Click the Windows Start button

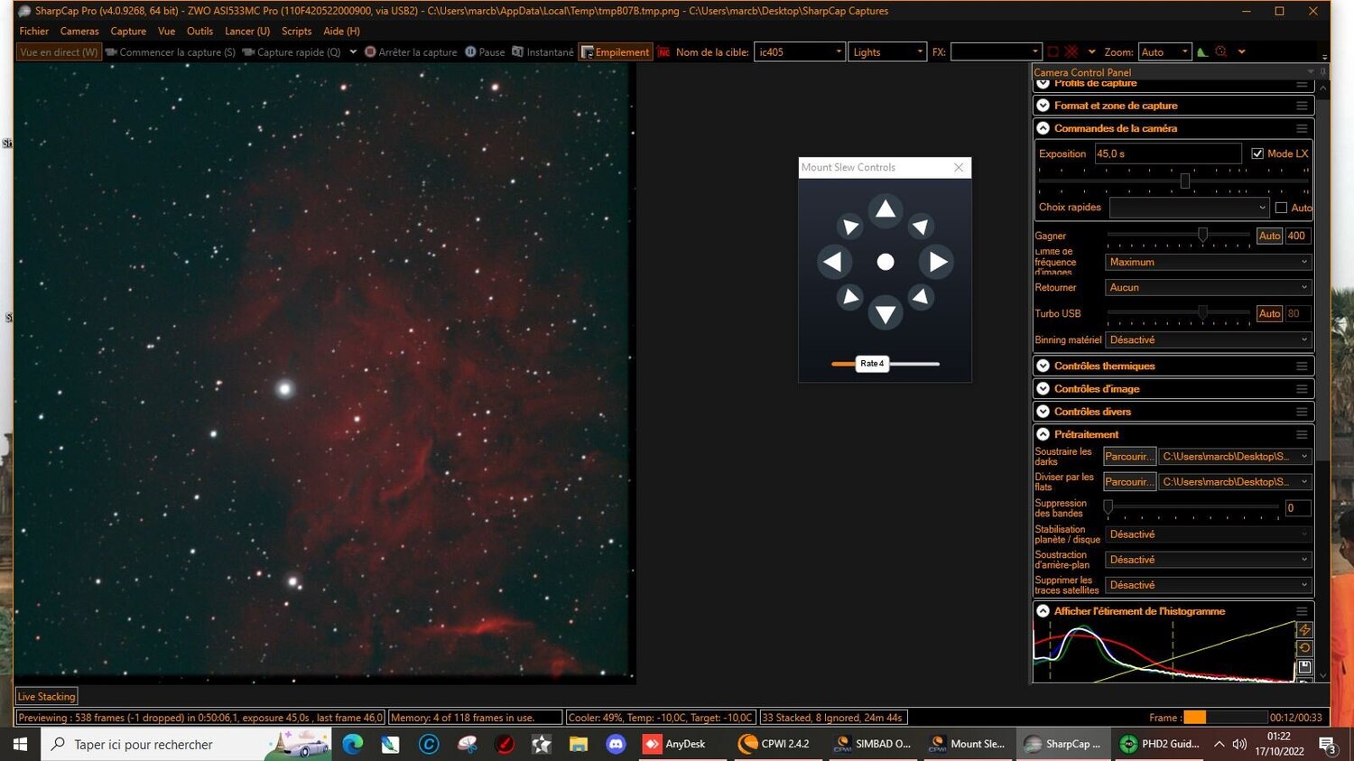(20, 744)
